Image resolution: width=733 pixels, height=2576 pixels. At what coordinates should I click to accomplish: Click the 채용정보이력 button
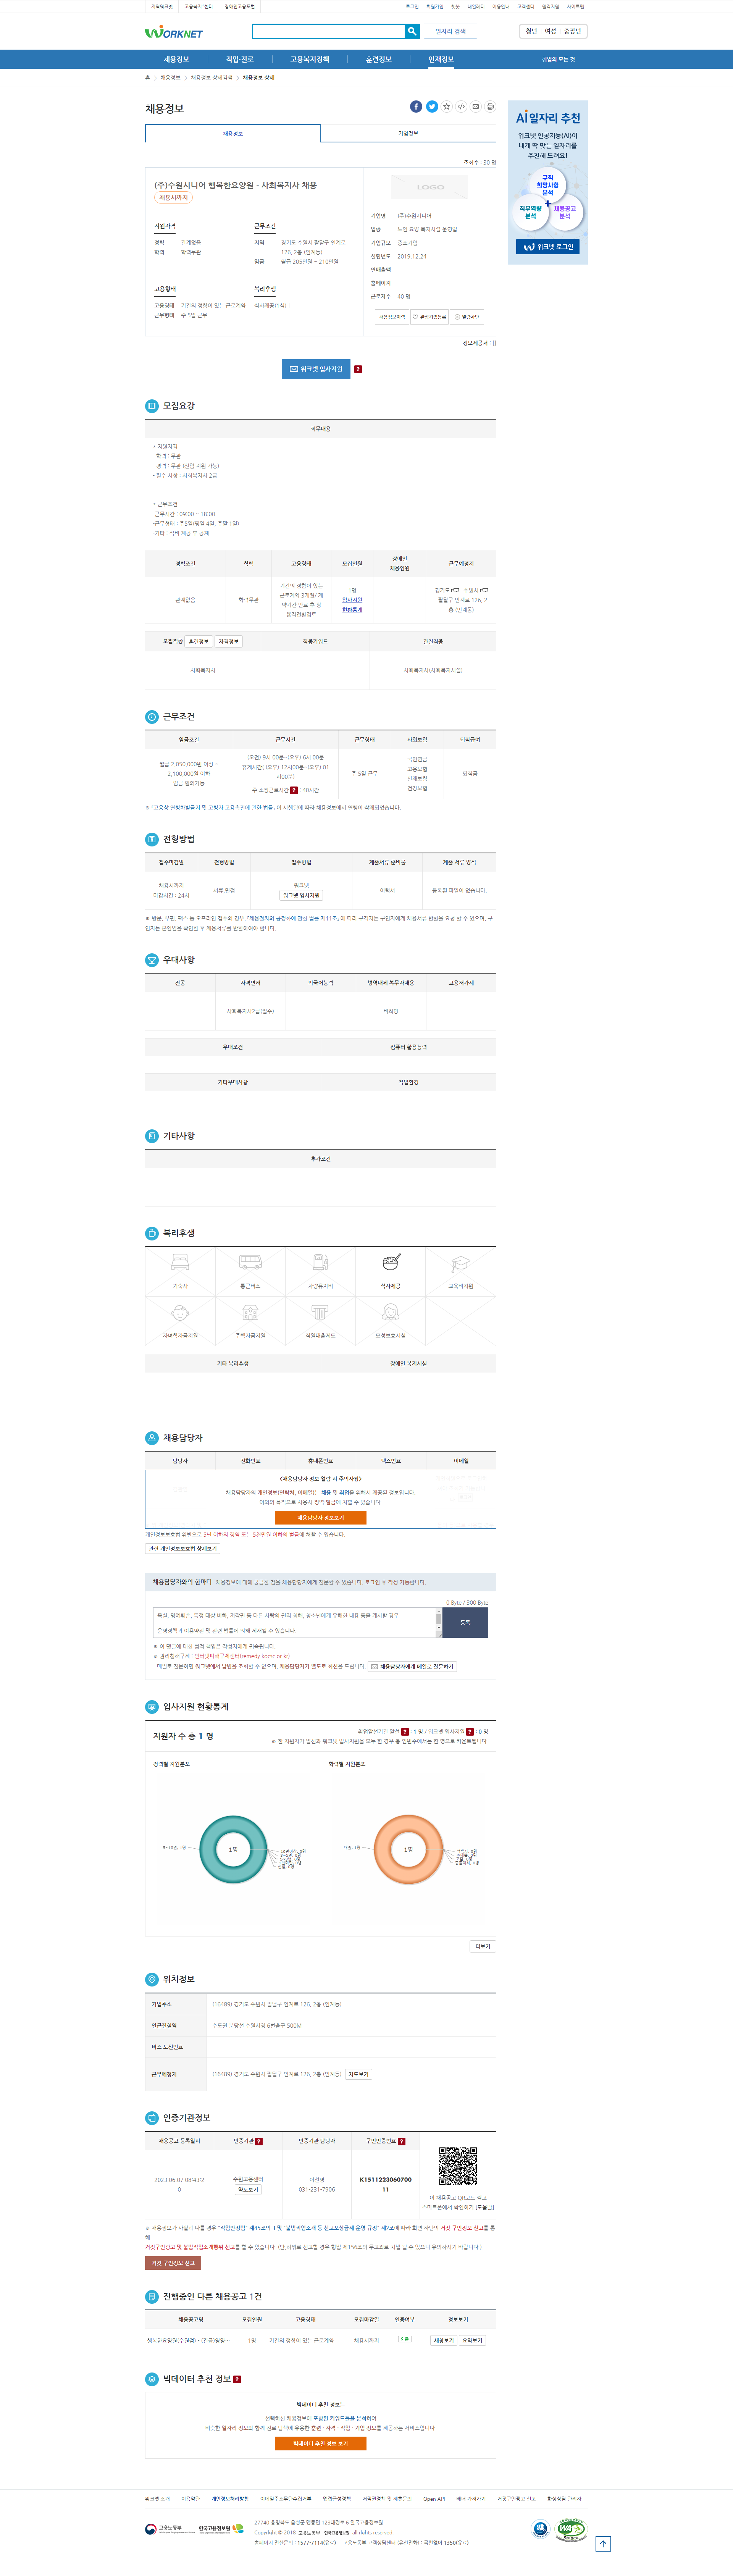pyautogui.click(x=392, y=317)
